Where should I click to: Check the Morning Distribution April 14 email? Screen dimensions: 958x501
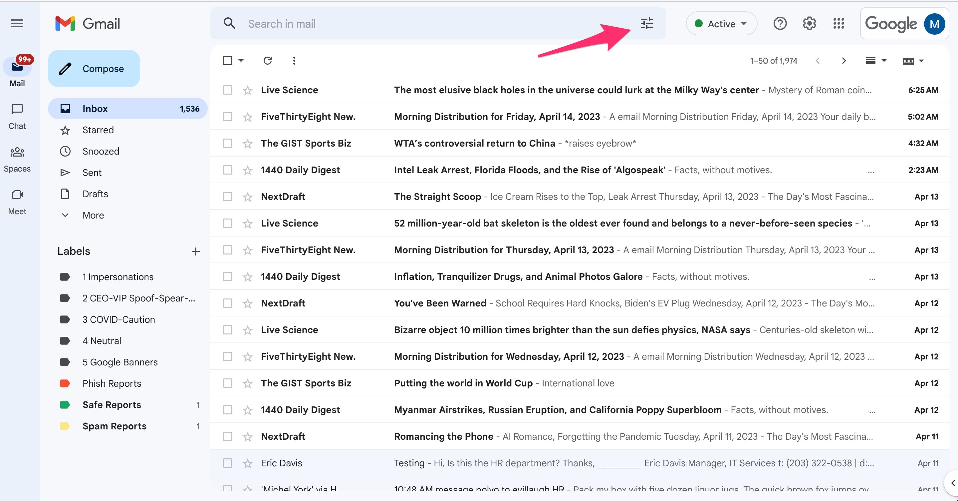coord(227,117)
